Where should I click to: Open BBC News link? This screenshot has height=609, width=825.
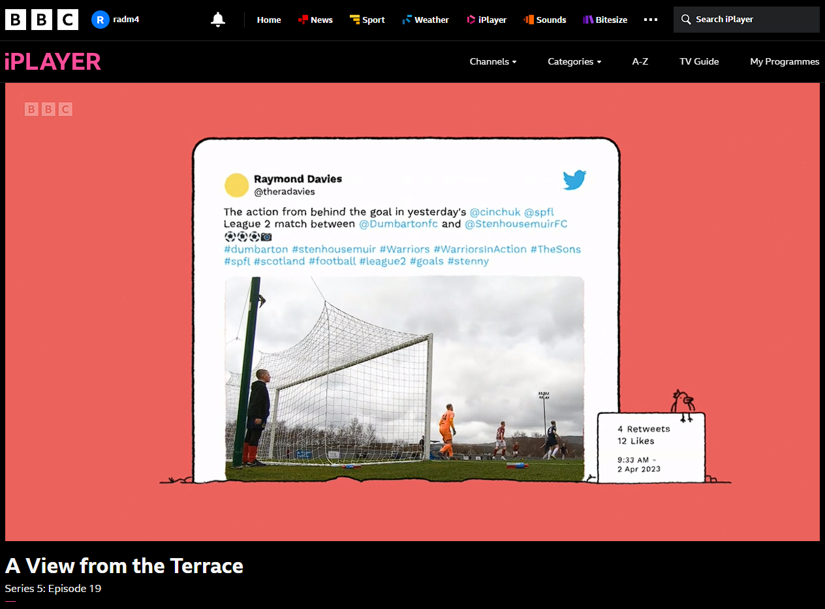click(x=315, y=20)
